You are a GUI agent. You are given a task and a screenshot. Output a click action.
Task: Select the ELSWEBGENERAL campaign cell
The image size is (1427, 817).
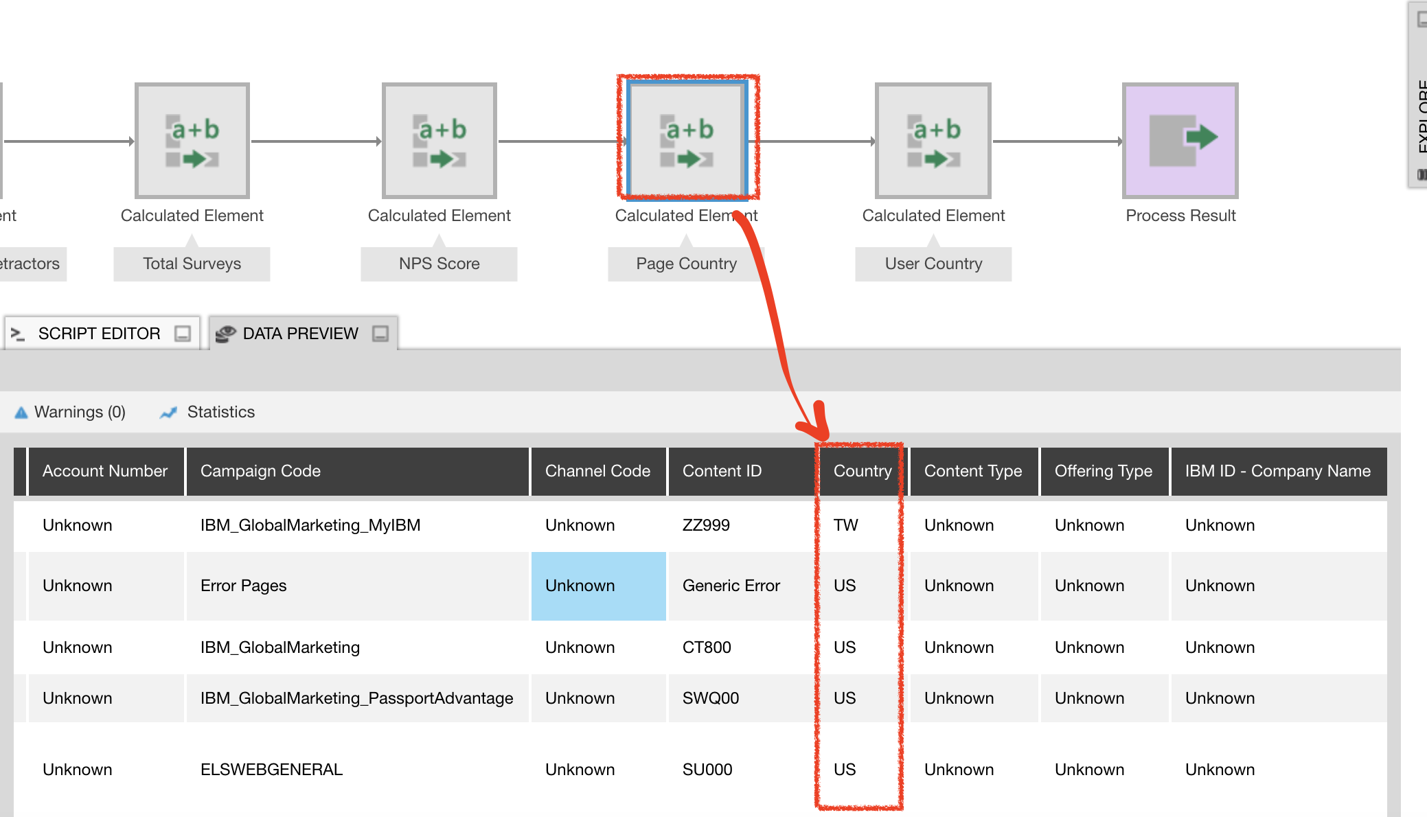pyautogui.click(x=357, y=770)
